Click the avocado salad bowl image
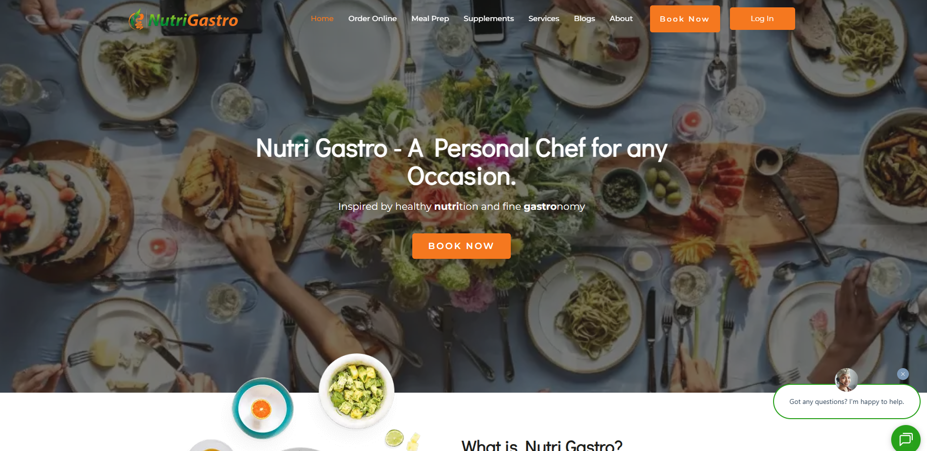Screen dimensions: 927x451 [356, 391]
